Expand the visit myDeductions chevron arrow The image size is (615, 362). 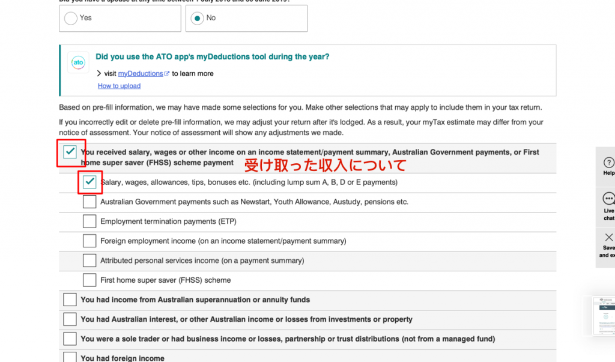(99, 74)
